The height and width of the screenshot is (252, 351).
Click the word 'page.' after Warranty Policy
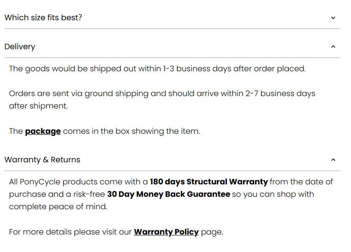pyautogui.click(x=212, y=232)
